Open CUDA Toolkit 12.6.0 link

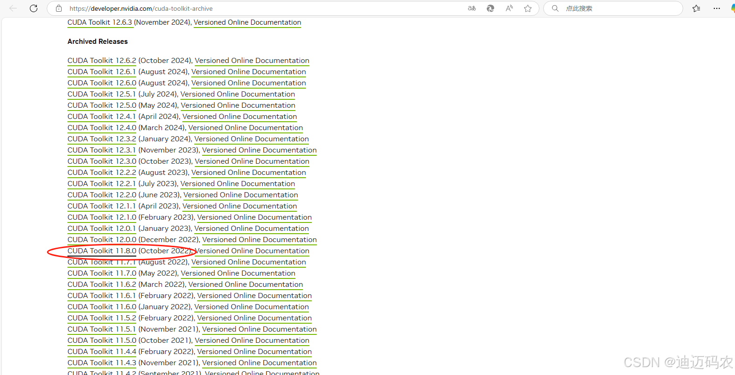tap(102, 83)
